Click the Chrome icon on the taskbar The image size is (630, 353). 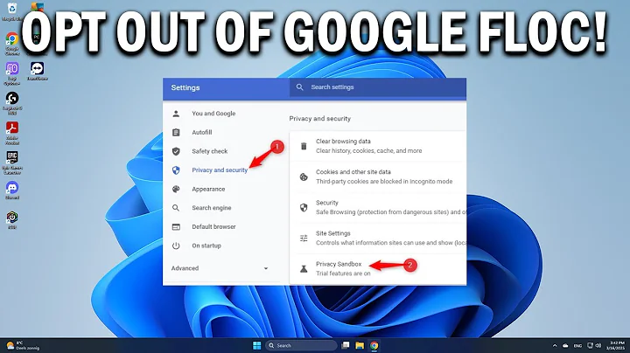pyautogui.click(x=374, y=345)
